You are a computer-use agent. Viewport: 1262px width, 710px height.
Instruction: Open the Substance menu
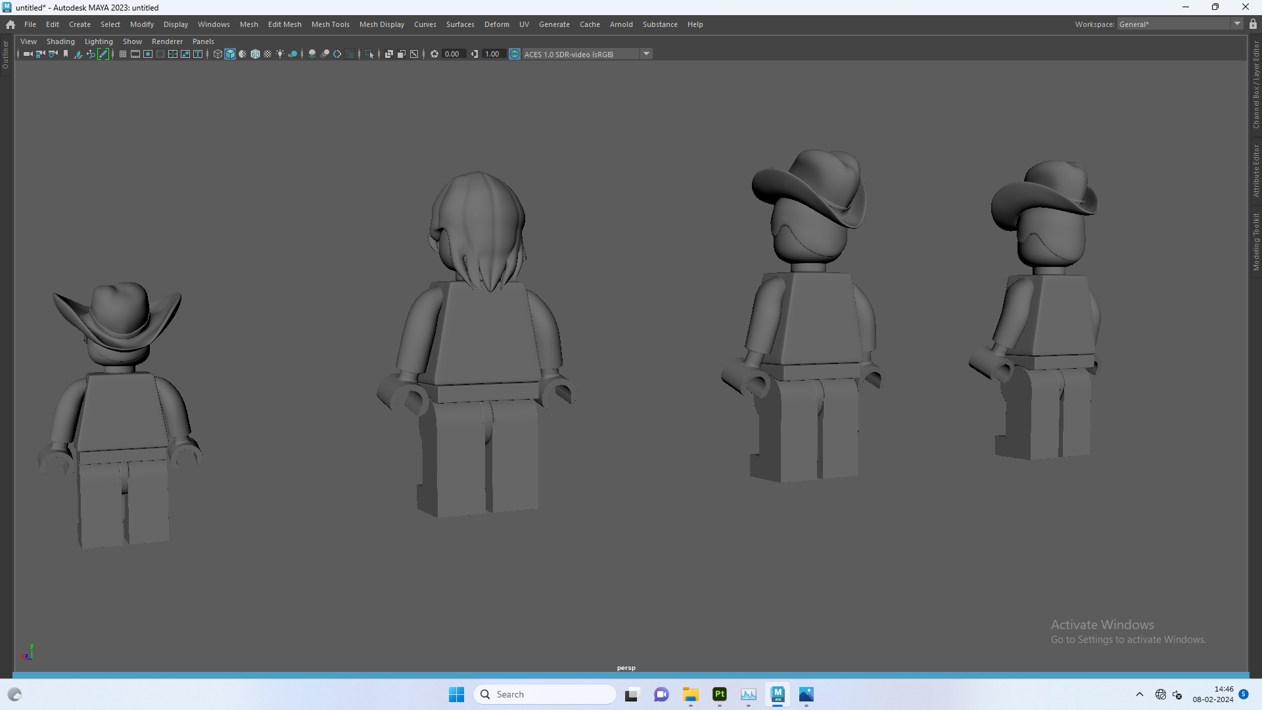[660, 24]
